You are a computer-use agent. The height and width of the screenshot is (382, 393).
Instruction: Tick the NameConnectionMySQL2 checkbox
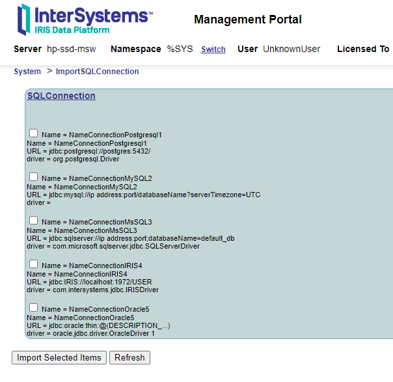point(34,177)
